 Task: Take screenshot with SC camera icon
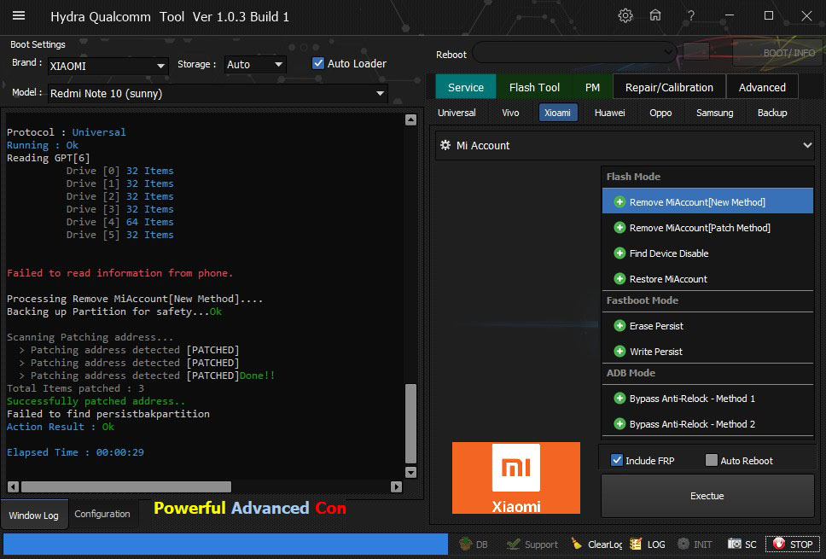[734, 544]
